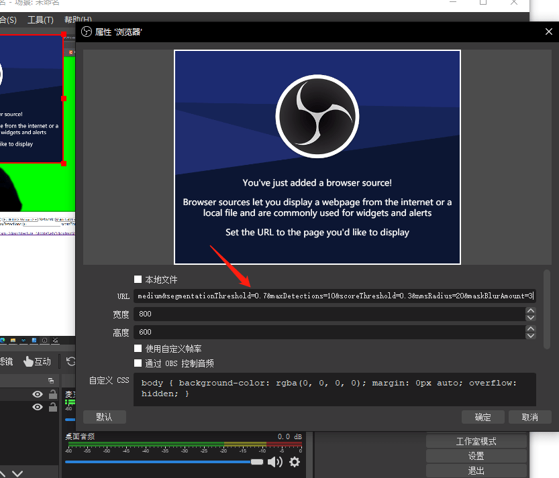The height and width of the screenshot is (478, 559).
Task: Click into the 自定义 CSS text area
Action: [335, 390]
